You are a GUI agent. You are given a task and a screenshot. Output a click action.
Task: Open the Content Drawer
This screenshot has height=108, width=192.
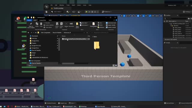coord(50,103)
